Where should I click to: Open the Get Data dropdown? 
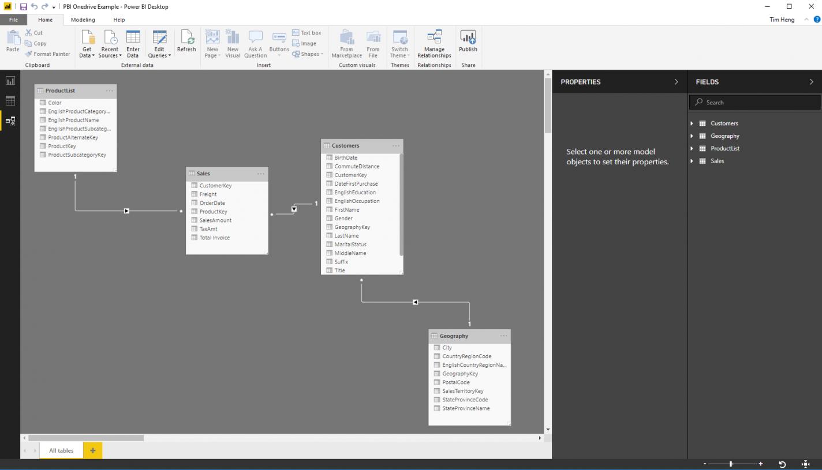[87, 44]
